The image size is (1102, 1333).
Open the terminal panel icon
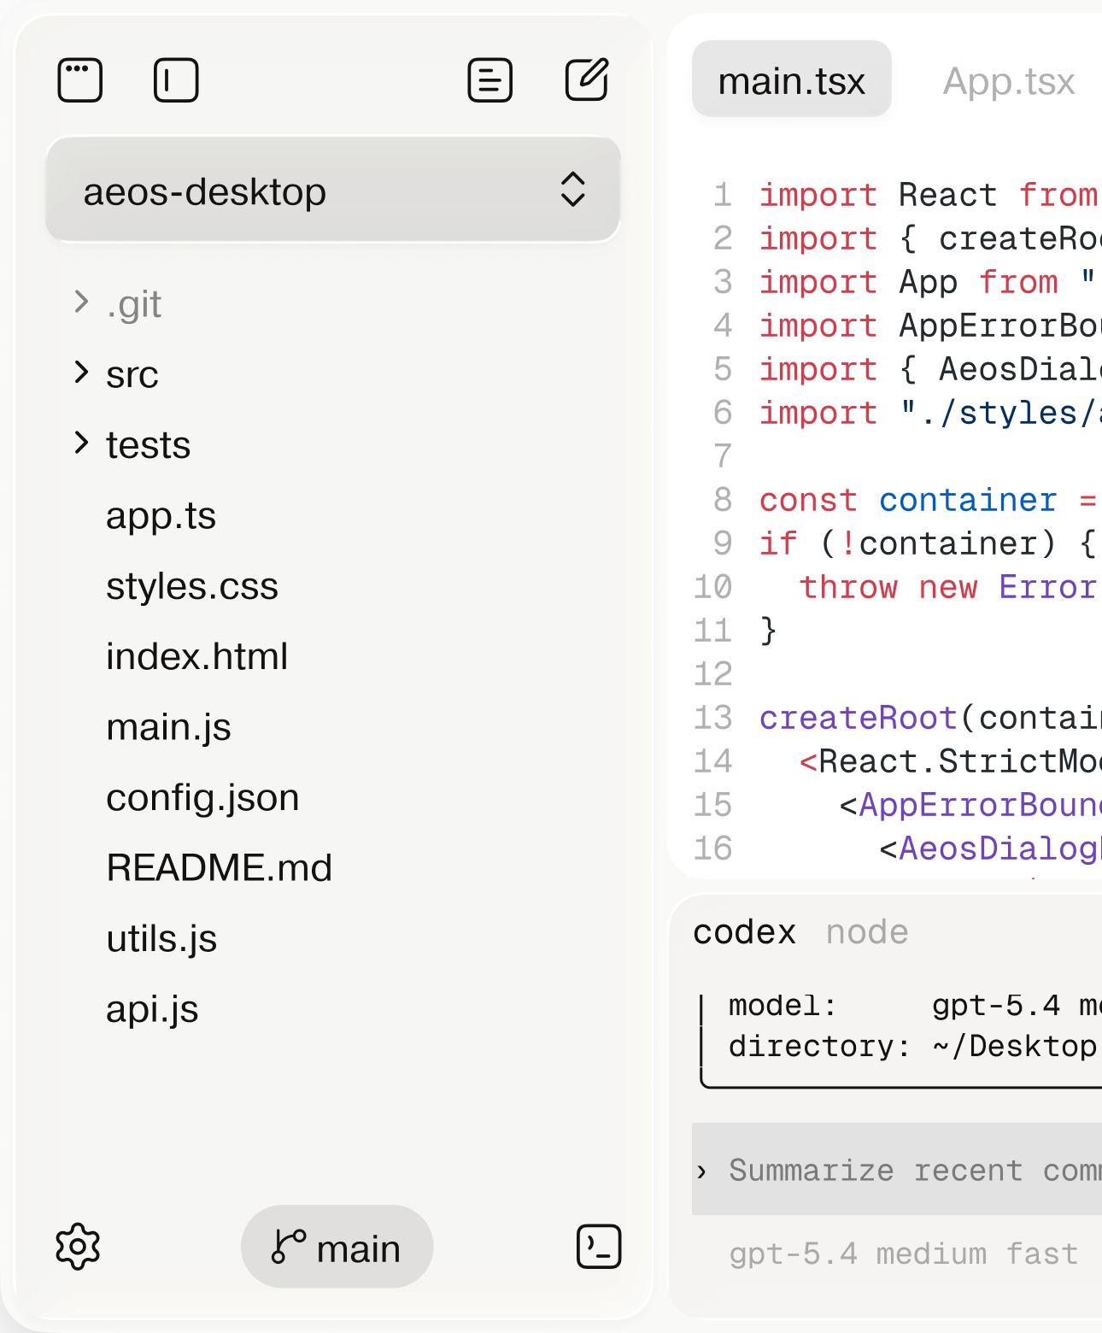599,1247
